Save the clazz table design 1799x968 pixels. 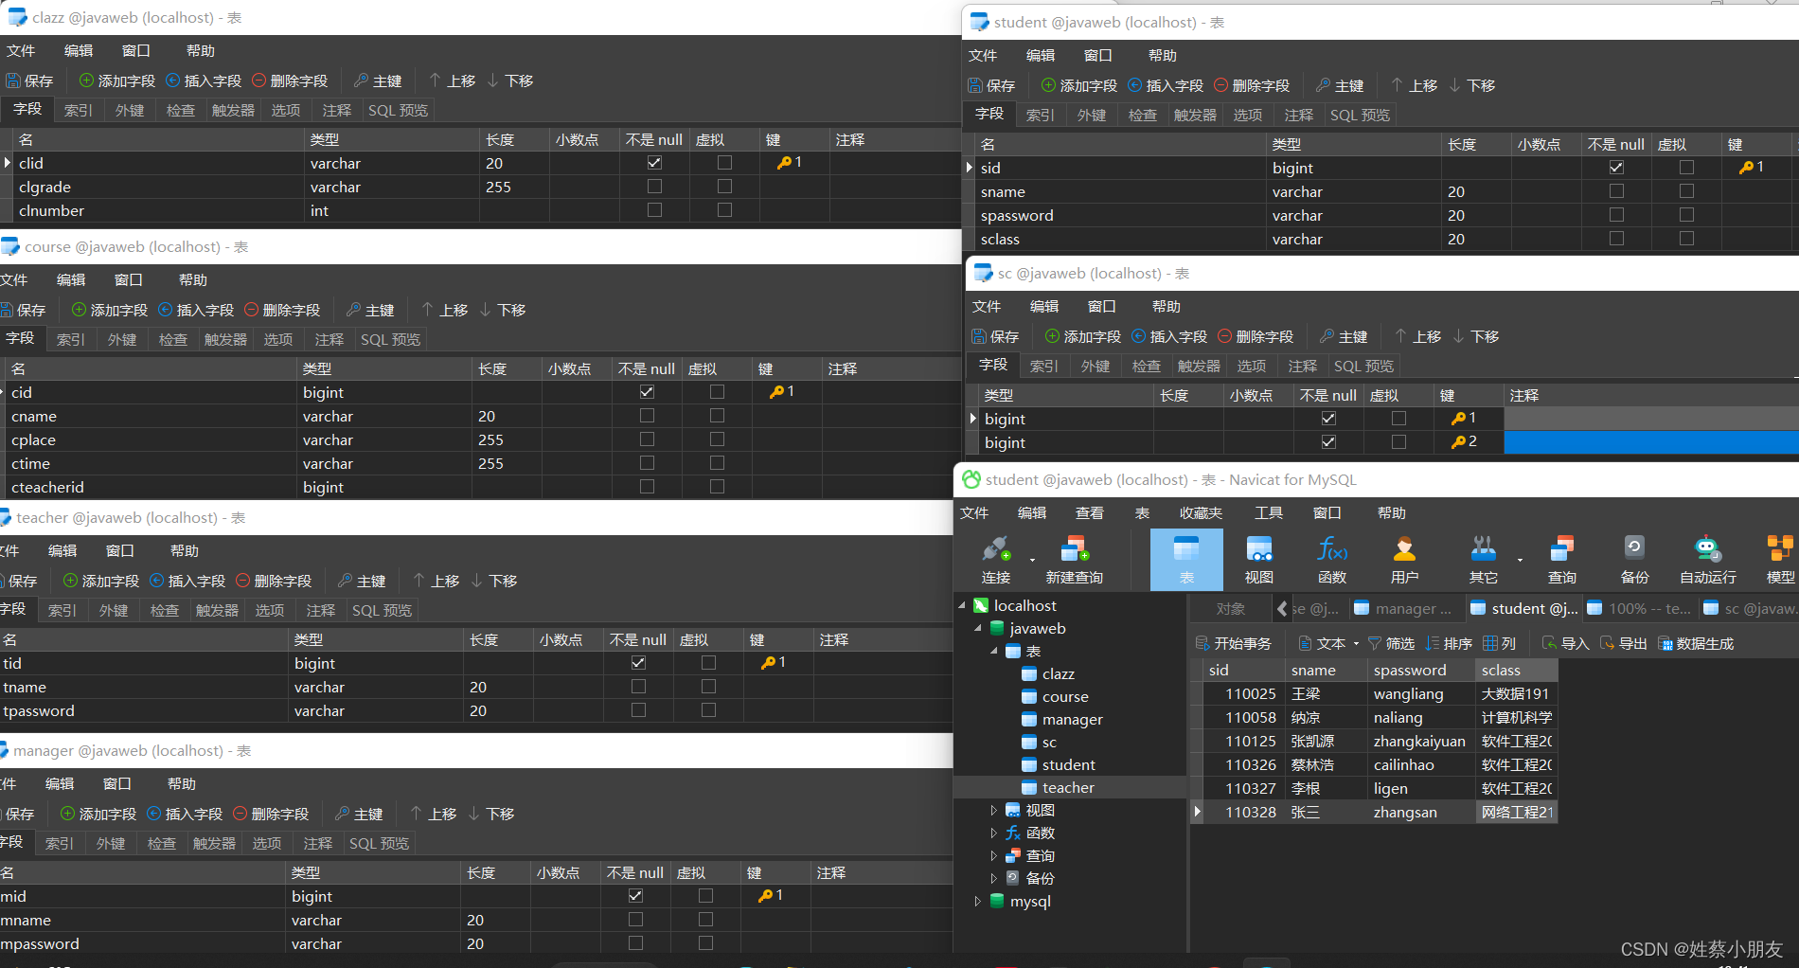[x=29, y=81]
